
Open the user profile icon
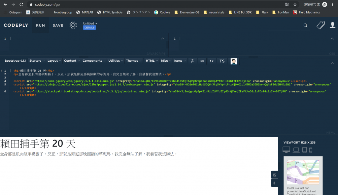pos(332,25)
